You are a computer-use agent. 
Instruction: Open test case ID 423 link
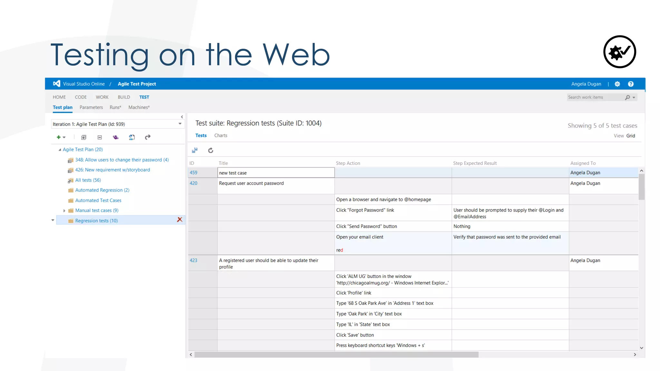[193, 261]
